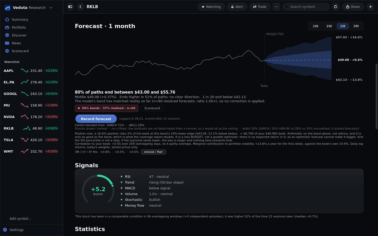Switch forecast horizon to 2W
The width and height of the screenshot is (378, 236).
(329, 26)
